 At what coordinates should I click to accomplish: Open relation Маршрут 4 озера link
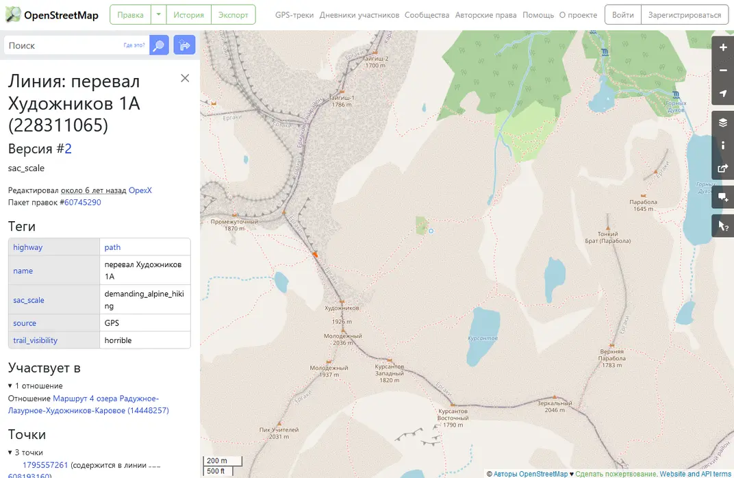point(88,405)
